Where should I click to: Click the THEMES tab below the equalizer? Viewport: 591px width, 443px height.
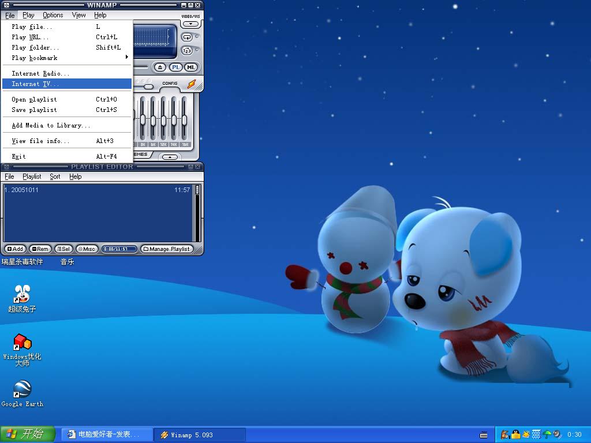point(143,155)
